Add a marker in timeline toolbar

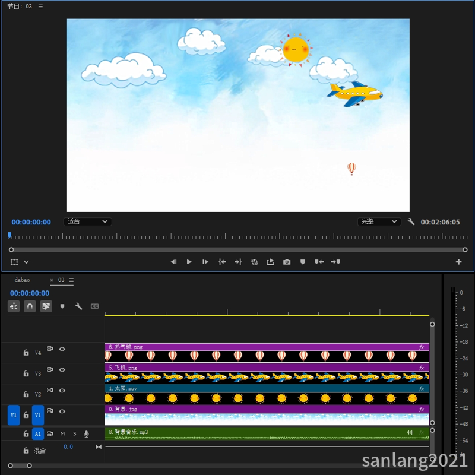62,306
